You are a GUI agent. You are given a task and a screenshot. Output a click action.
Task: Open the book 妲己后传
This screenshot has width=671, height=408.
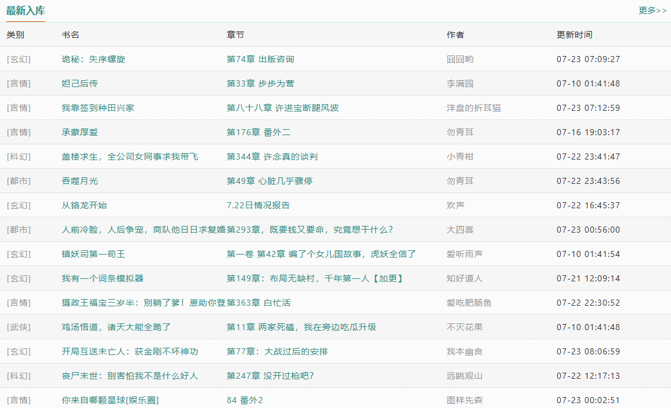[80, 83]
